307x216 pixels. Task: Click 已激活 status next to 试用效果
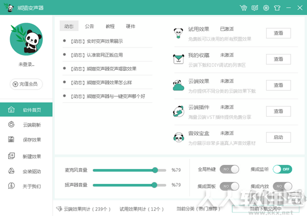[x=227, y=29]
